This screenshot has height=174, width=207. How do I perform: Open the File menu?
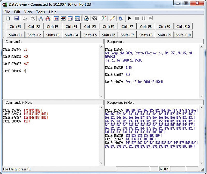pyautogui.click(x=7, y=12)
